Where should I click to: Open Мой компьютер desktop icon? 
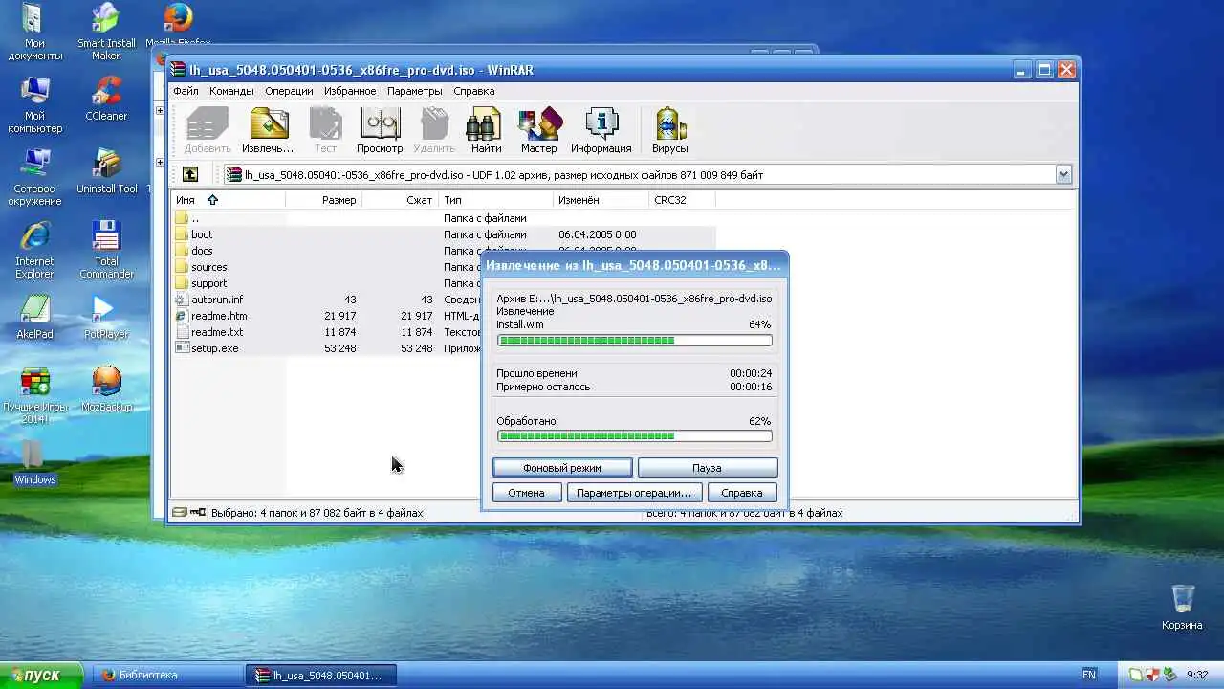[x=35, y=104]
